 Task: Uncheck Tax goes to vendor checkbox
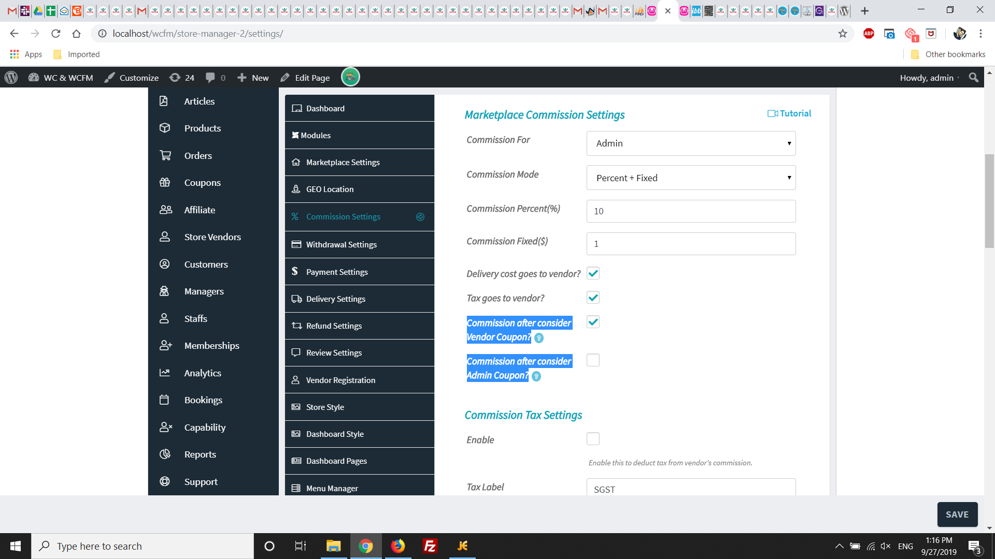(593, 298)
